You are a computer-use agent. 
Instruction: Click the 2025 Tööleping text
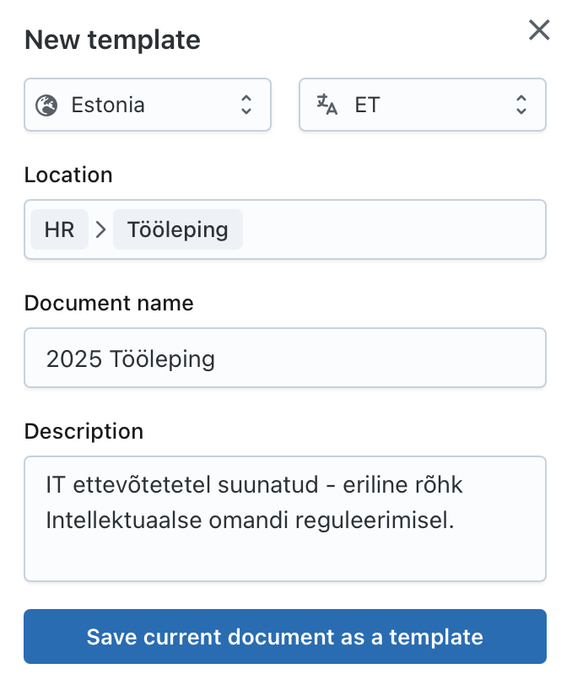click(131, 359)
